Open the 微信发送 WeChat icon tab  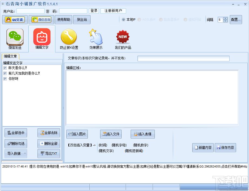coord(15,39)
